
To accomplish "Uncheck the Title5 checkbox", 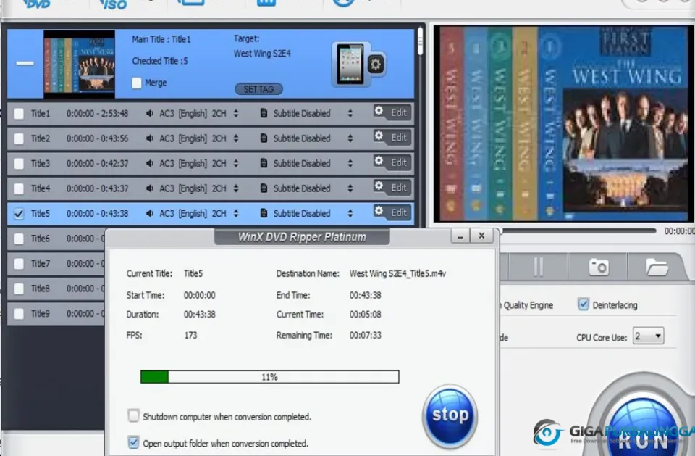I will coord(19,214).
